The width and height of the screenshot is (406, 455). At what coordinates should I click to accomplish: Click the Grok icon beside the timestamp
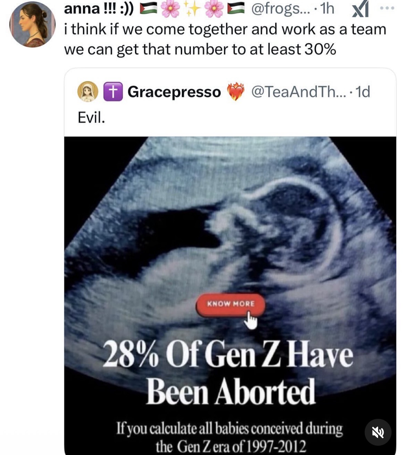point(360,10)
